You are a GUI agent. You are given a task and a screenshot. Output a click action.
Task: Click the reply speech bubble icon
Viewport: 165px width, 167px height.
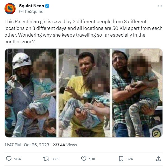[x=9, y=159]
